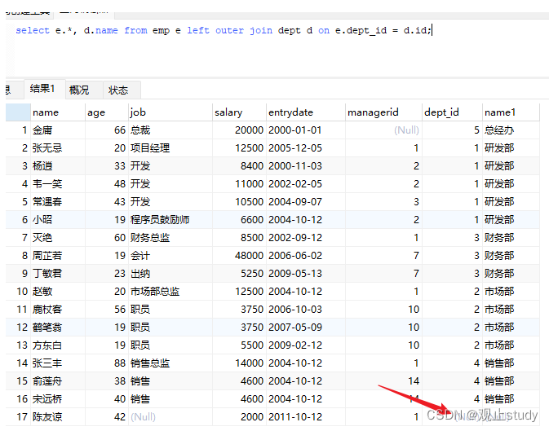Select the salary cell 48000

[x=239, y=256]
